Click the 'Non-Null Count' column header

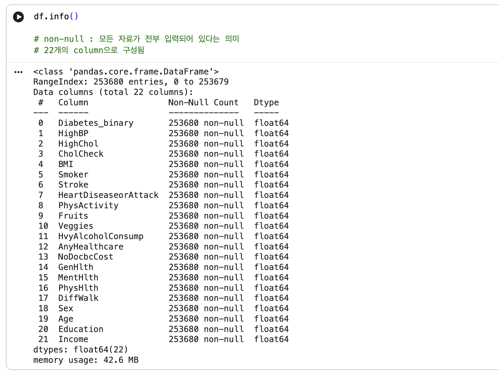click(x=203, y=103)
